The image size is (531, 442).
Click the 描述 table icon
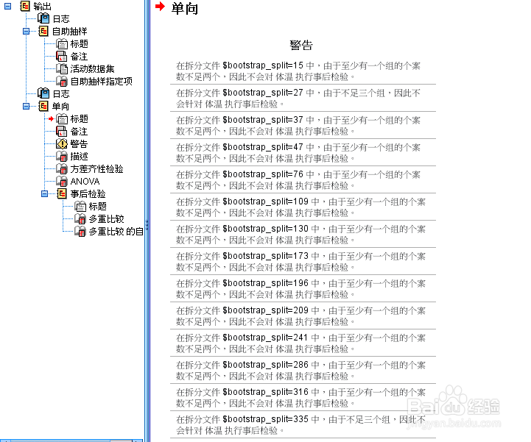(x=62, y=156)
